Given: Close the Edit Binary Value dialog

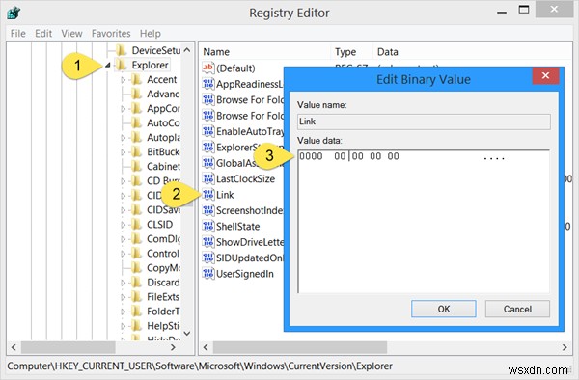Looking at the screenshot, I should 545,75.
